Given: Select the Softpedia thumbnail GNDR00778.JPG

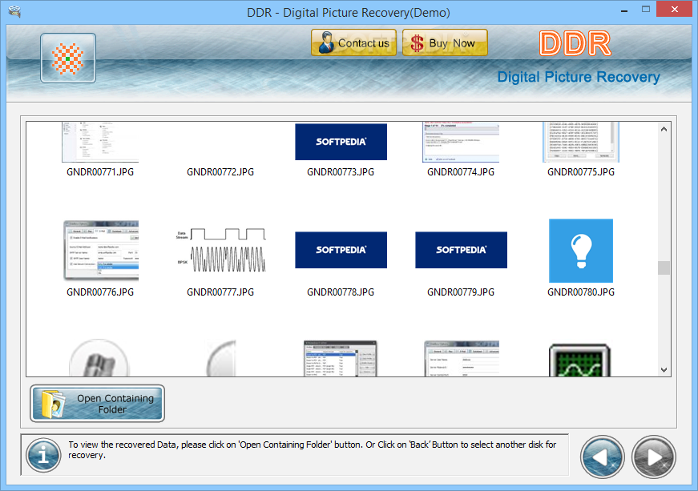Looking at the screenshot, I should (341, 250).
